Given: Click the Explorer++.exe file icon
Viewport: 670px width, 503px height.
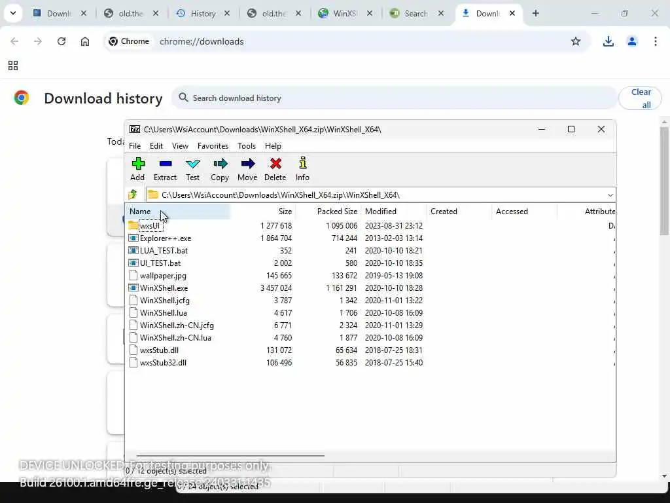Looking at the screenshot, I should tap(133, 238).
